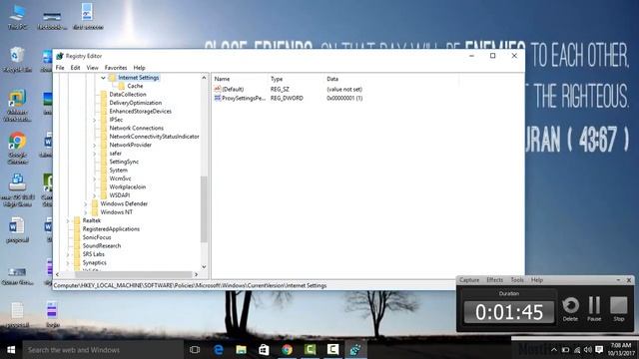Click the registry path status bar
The height and width of the screenshot is (359, 639).
coord(255,286)
